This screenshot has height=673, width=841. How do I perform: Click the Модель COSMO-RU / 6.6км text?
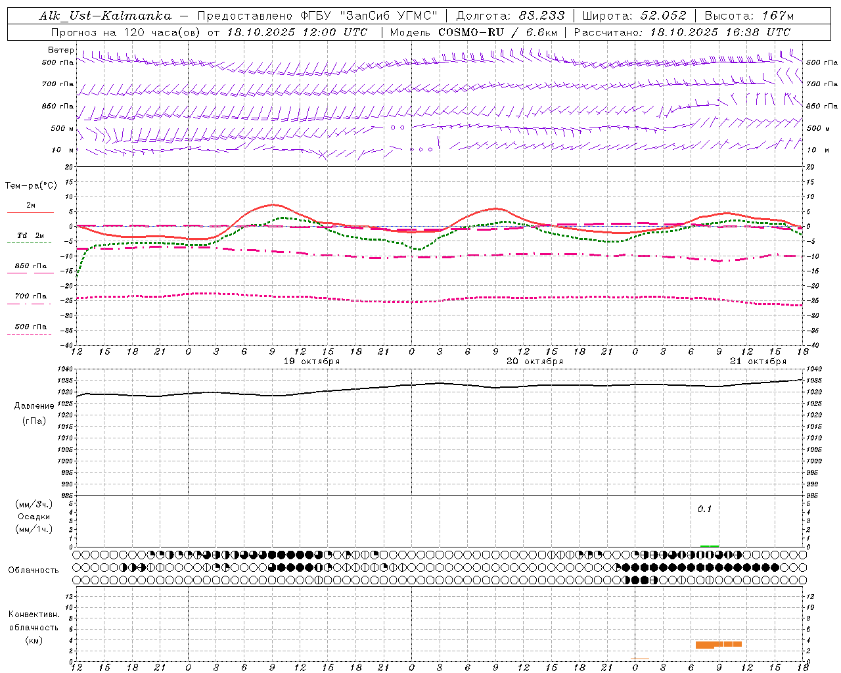click(x=474, y=32)
